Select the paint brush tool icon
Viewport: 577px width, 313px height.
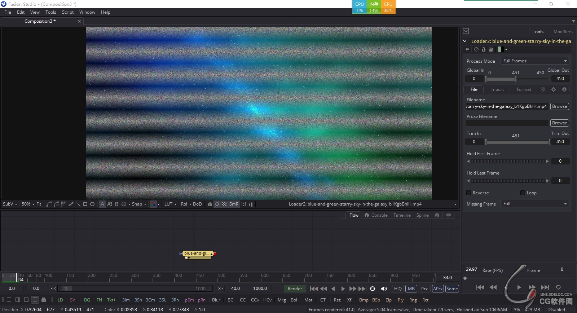click(71, 204)
